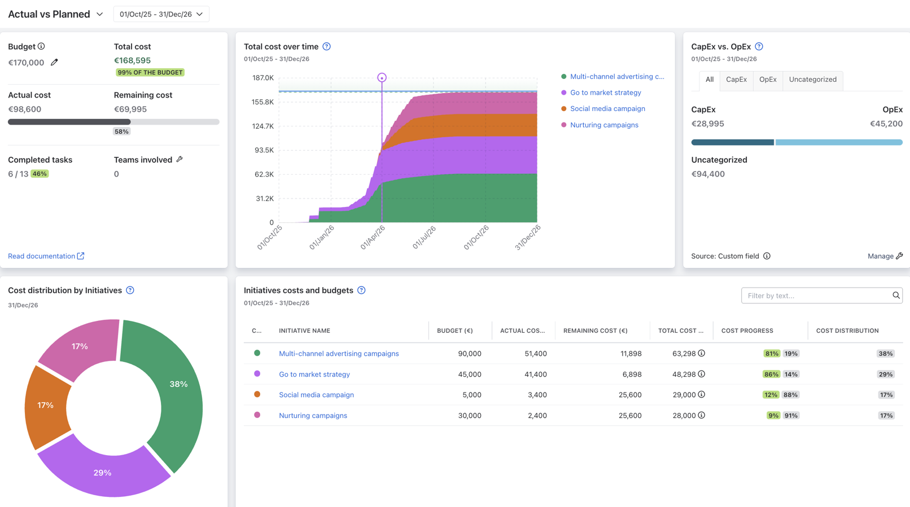Open Multi-channel advertising campaigns initiative link
910x507 pixels.
(339, 354)
